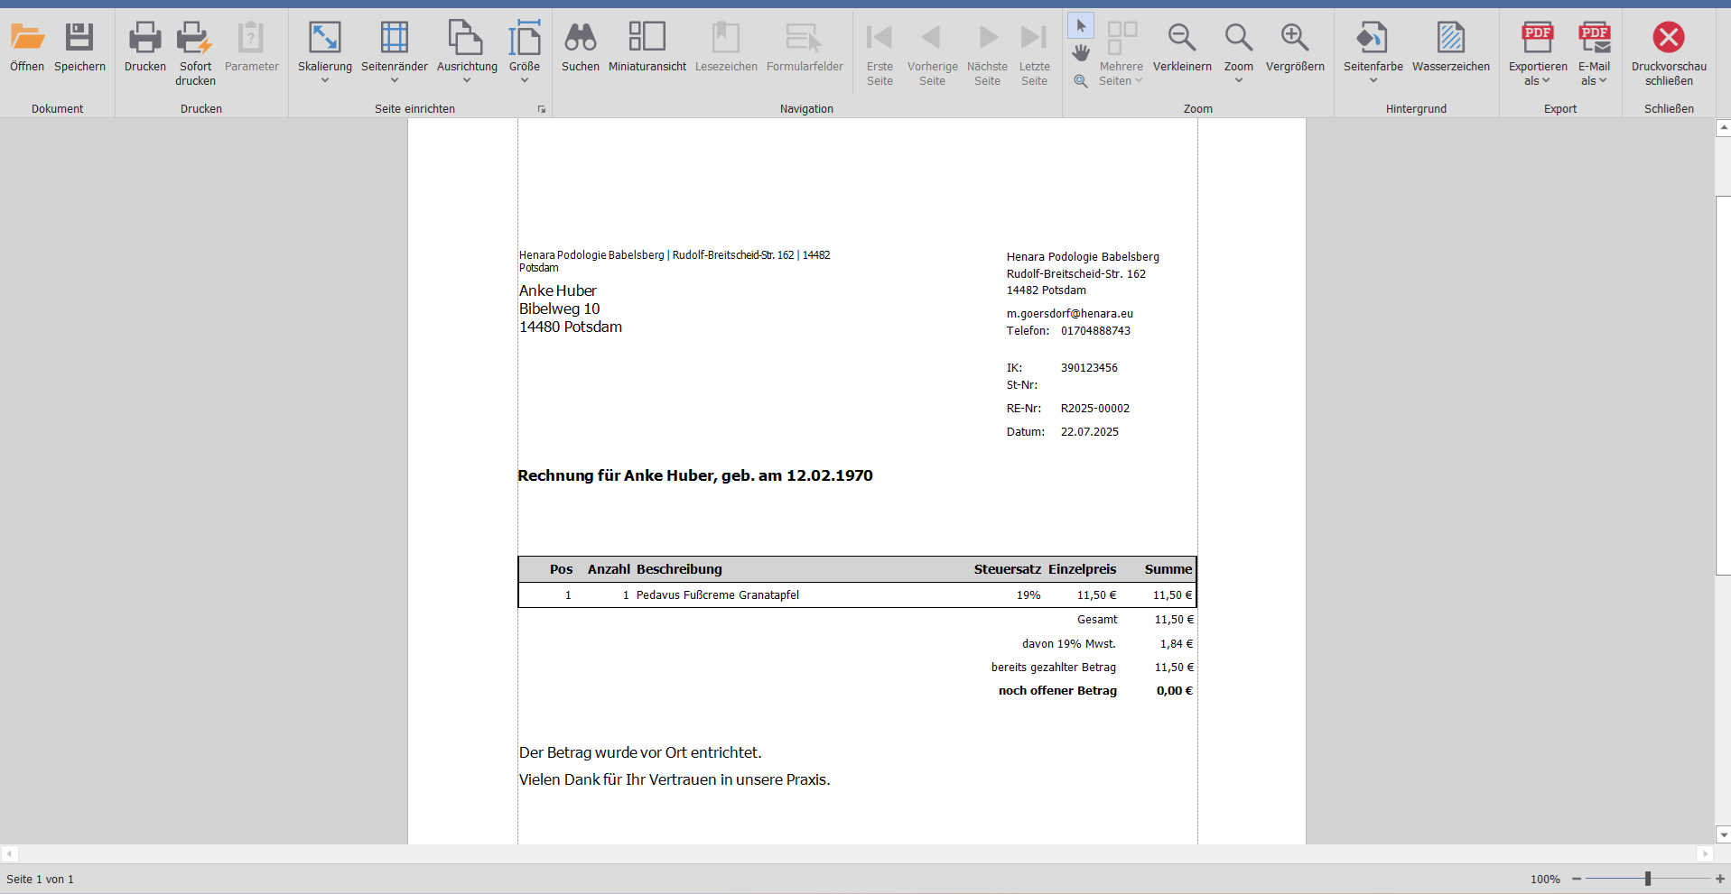
Task: Open the Suchen binoculars tool
Action: pos(580,38)
